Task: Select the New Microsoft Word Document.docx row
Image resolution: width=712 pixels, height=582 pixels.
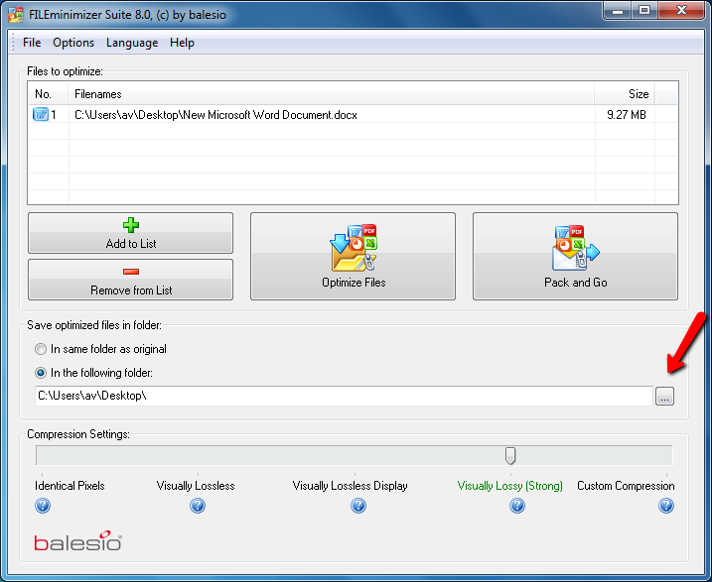Action: coord(353,115)
